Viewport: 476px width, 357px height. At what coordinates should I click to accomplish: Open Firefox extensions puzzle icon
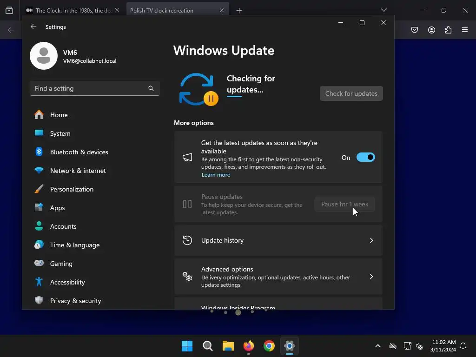(448, 30)
